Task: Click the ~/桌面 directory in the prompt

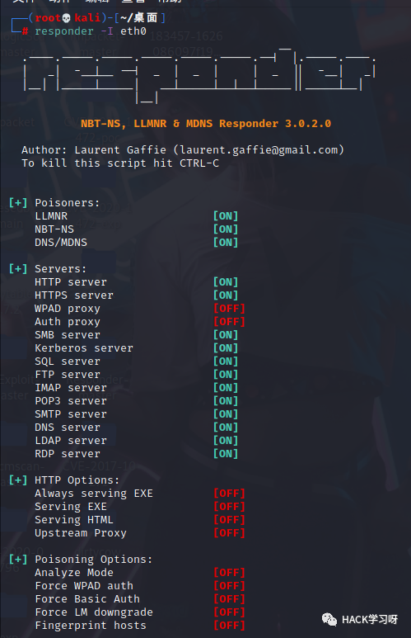Action: click(138, 18)
